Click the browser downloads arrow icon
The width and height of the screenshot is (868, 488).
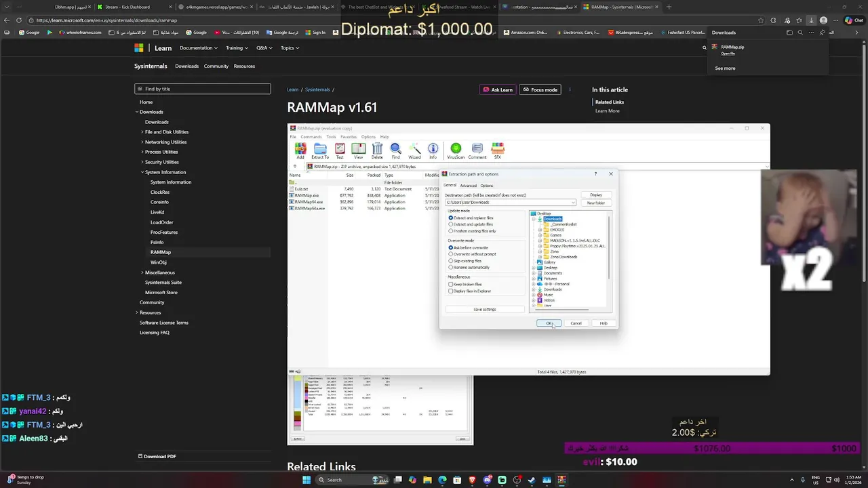(811, 20)
